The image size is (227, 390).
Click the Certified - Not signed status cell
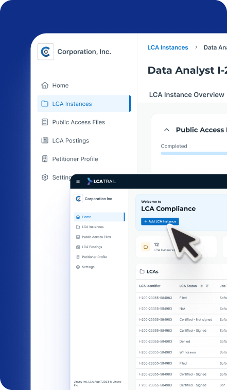[196, 320]
